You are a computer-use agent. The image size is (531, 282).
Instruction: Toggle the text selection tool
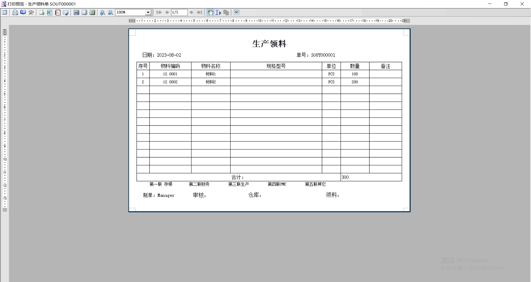[x=218, y=12]
